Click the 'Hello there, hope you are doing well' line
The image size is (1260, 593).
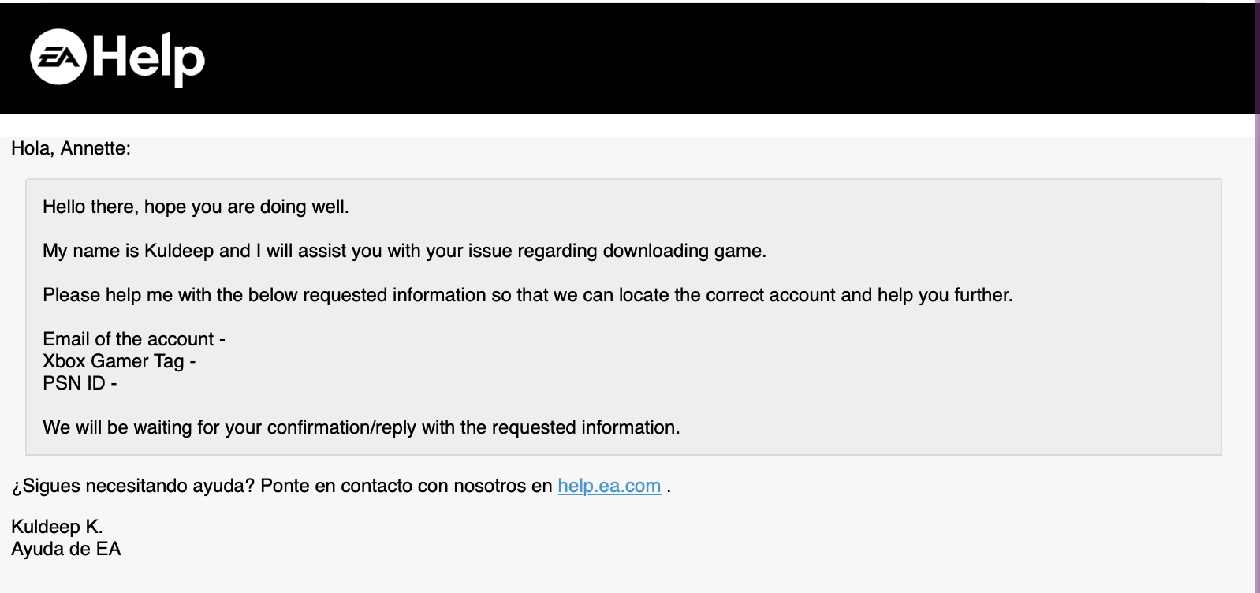tap(196, 207)
